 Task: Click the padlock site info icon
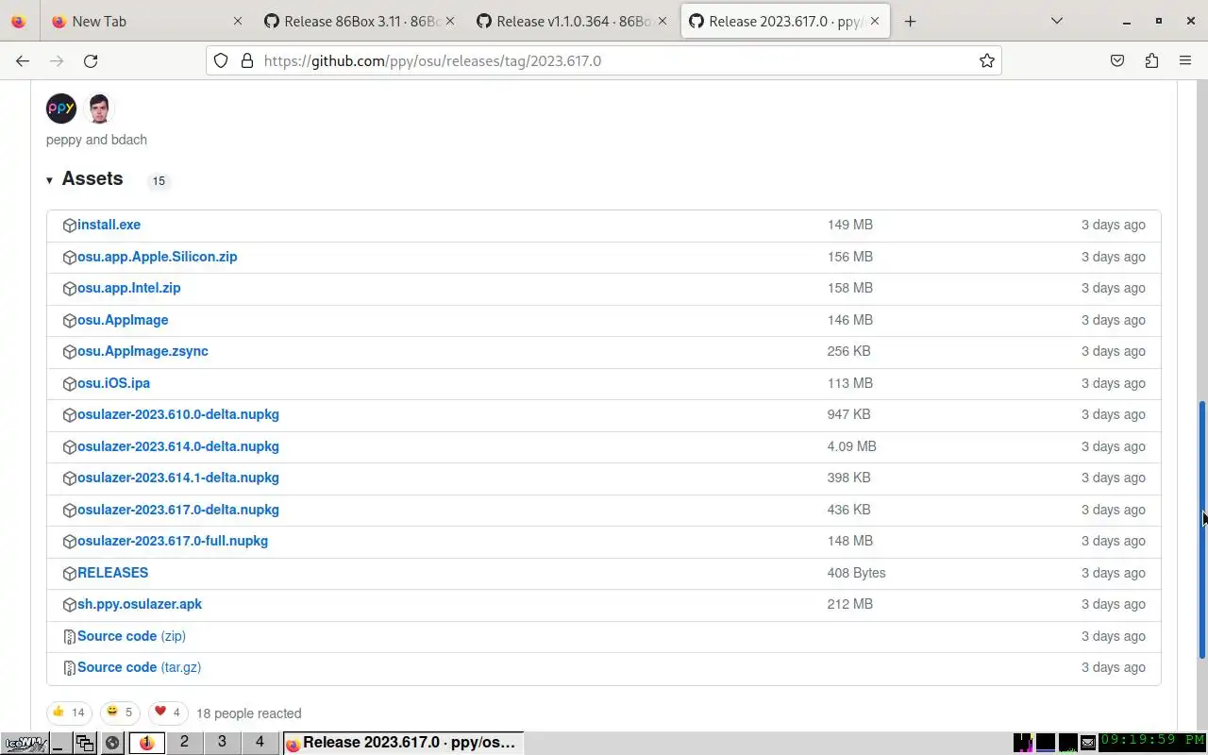tap(247, 60)
